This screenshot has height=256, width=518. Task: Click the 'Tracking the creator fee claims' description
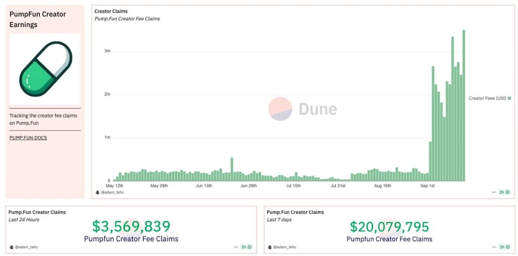click(43, 119)
